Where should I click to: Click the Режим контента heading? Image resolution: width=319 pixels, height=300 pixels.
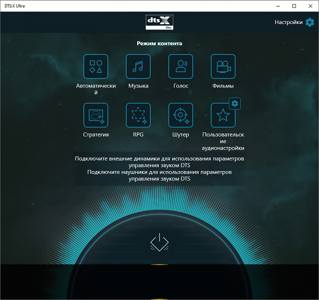159,43
